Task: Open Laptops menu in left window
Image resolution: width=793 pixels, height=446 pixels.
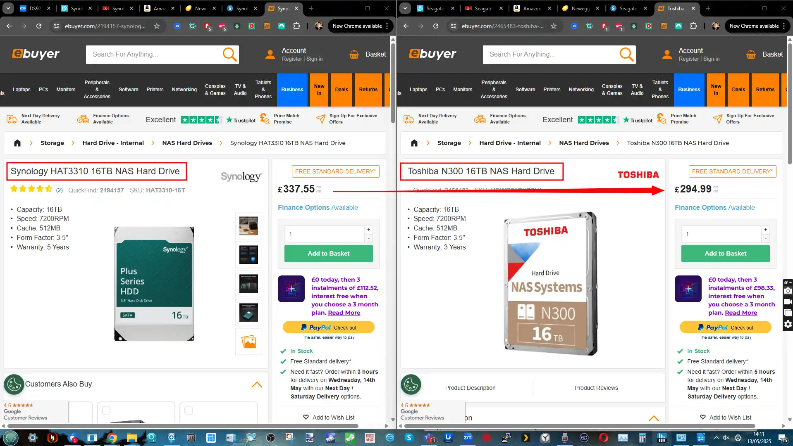Action: click(x=21, y=90)
